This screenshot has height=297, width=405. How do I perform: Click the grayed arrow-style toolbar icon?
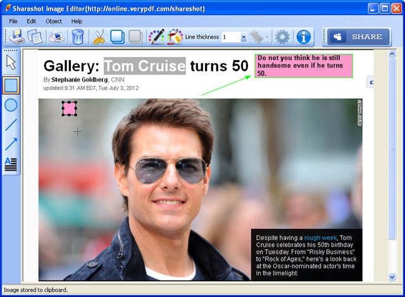point(256,37)
